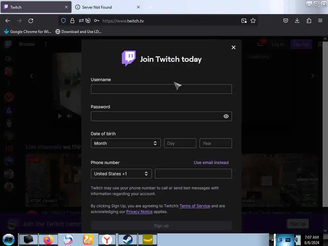Open the Google Chrome for Wi... bookmark
The height and width of the screenshot is (246, 328).
[28, 32]
